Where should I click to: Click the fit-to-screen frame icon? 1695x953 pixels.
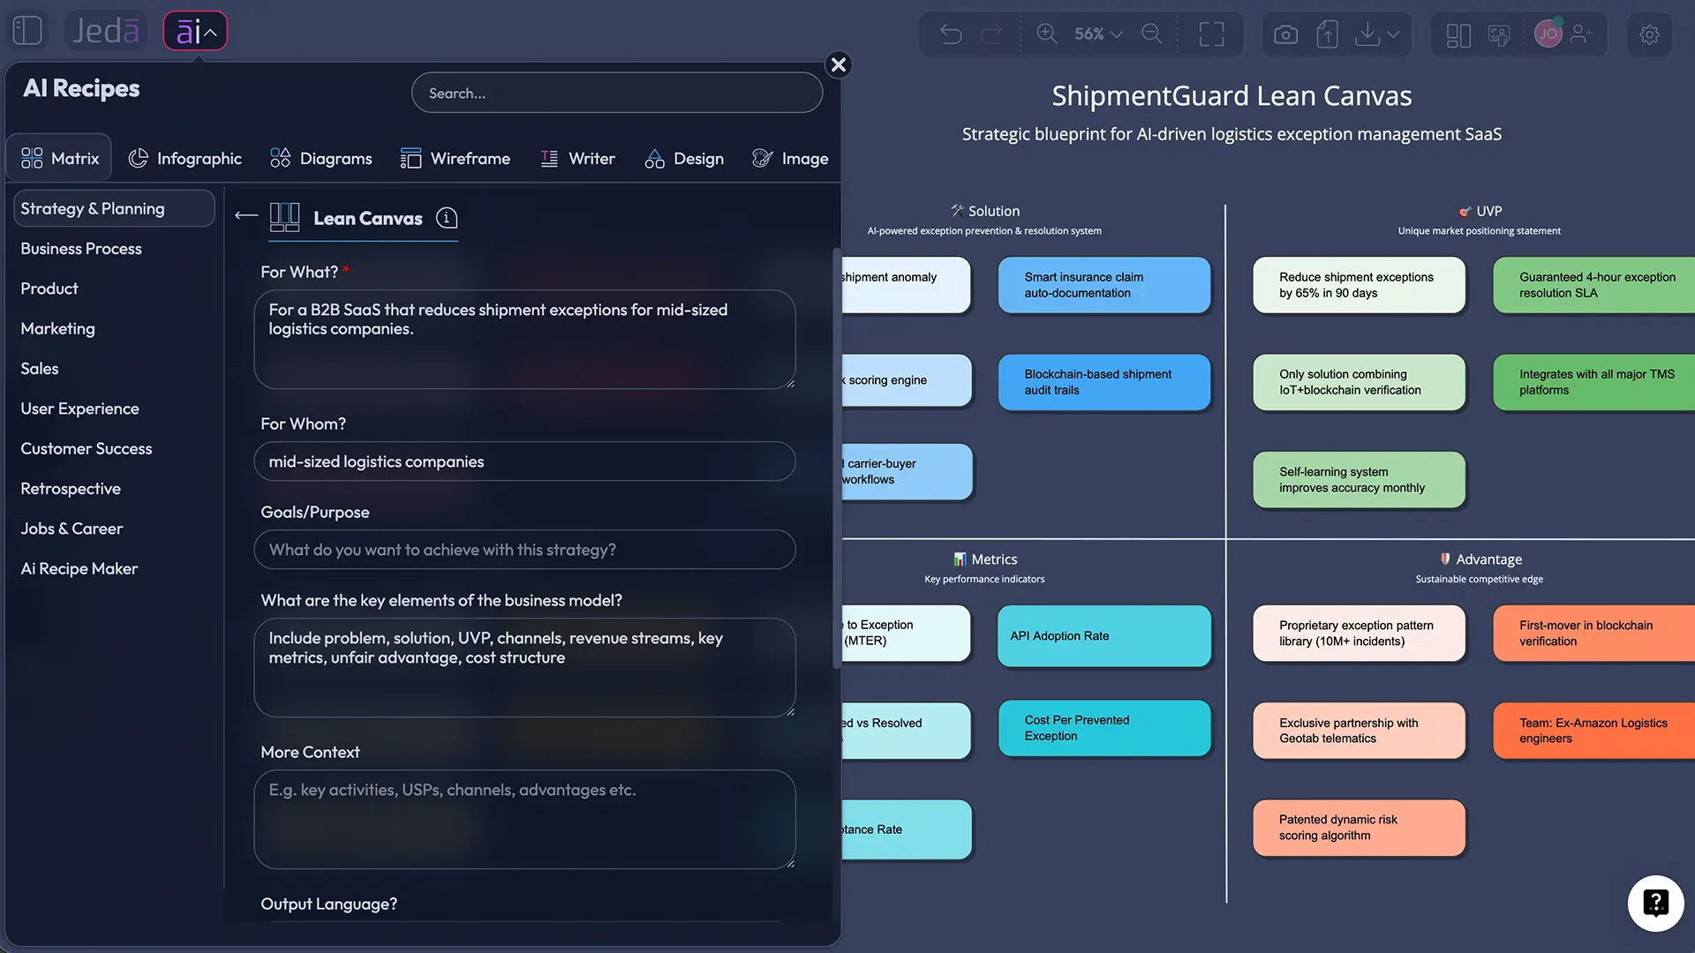click(x=1211, y=34)
